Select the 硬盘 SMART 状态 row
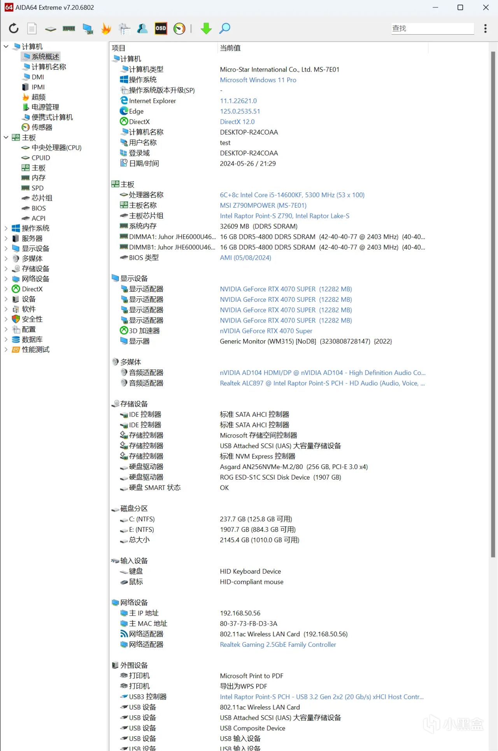 coord(268,488)
